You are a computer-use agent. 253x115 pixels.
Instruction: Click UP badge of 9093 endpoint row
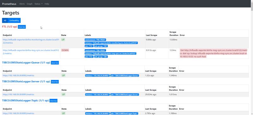pyautogui.click(x=64, y=113)
